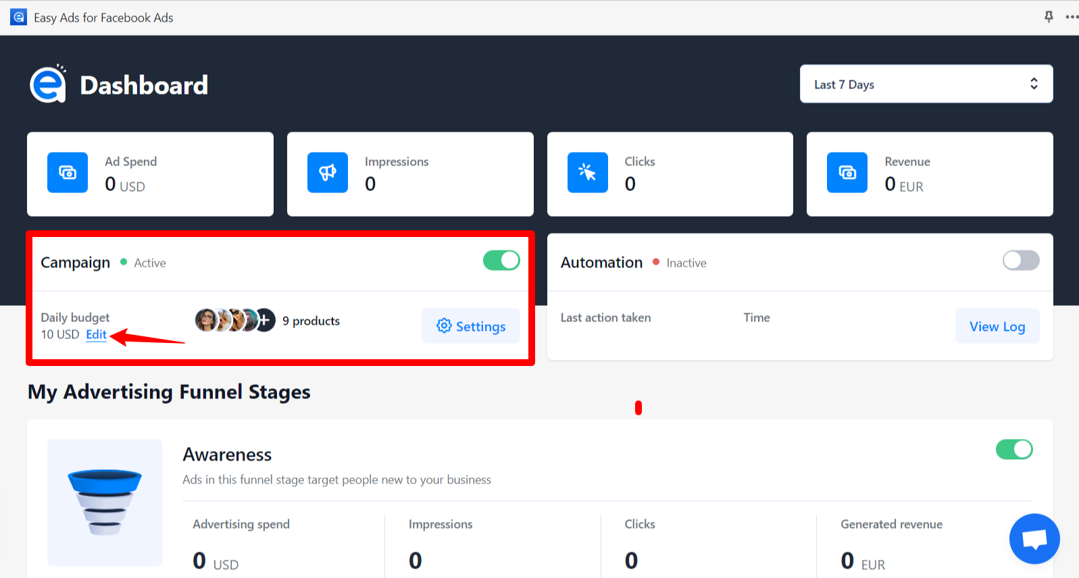Disable the Awareness funnel stage toggle

[1013, 450]
